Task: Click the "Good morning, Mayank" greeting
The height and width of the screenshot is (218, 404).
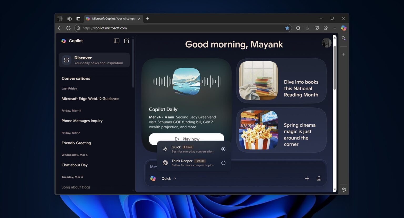Action: click(x=234, y=44)
